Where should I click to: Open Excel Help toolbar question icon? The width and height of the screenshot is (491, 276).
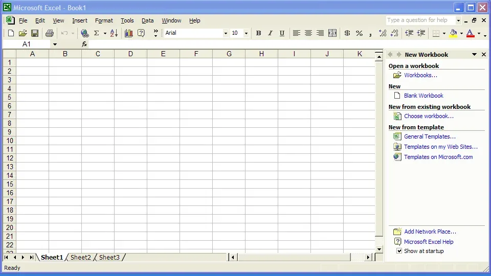click(141, 33)
